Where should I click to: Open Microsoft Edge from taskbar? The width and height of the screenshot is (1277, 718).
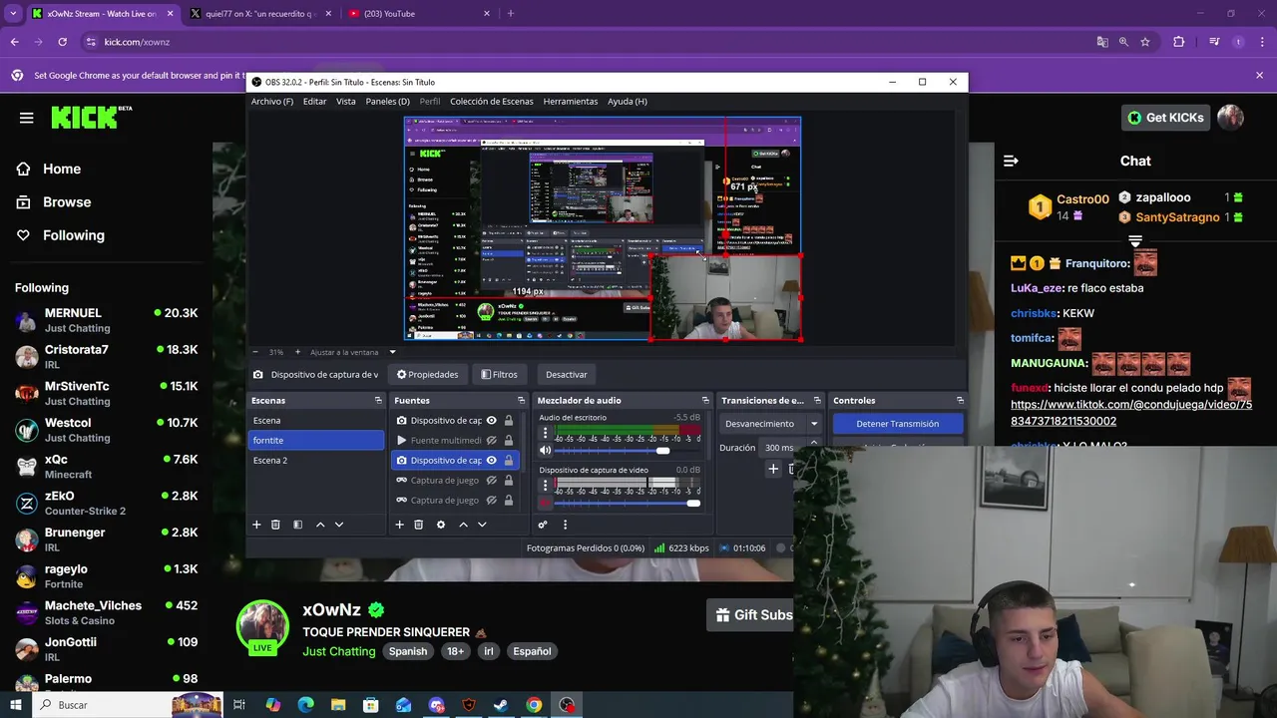pyautogui.click(x=305, y=705)
